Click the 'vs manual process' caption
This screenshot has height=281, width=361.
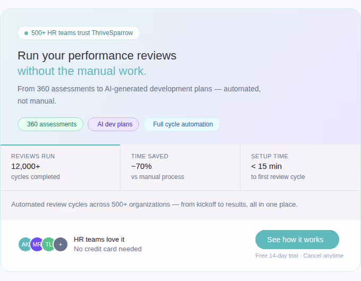(x=158, y=177)
